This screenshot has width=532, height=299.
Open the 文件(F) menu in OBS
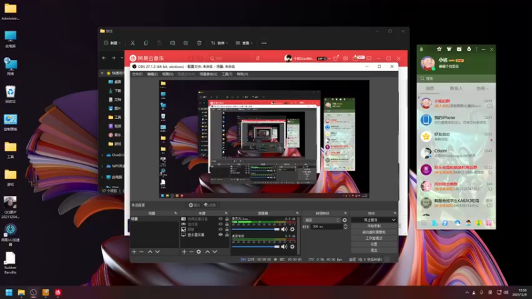137,74
